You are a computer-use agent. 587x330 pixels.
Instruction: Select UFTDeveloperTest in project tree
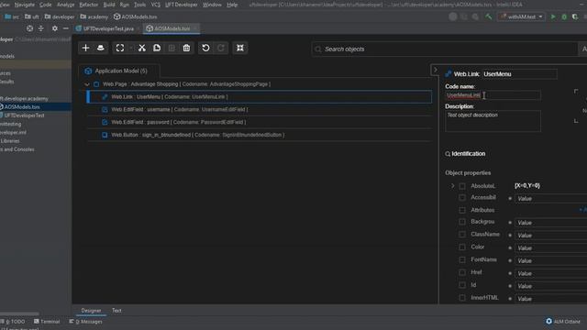[24, 115]
